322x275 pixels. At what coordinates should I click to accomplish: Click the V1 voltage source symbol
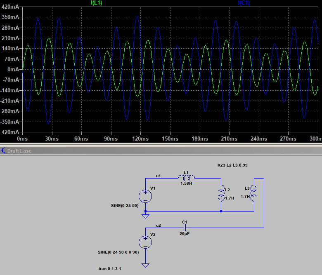(x=145, y=195)
